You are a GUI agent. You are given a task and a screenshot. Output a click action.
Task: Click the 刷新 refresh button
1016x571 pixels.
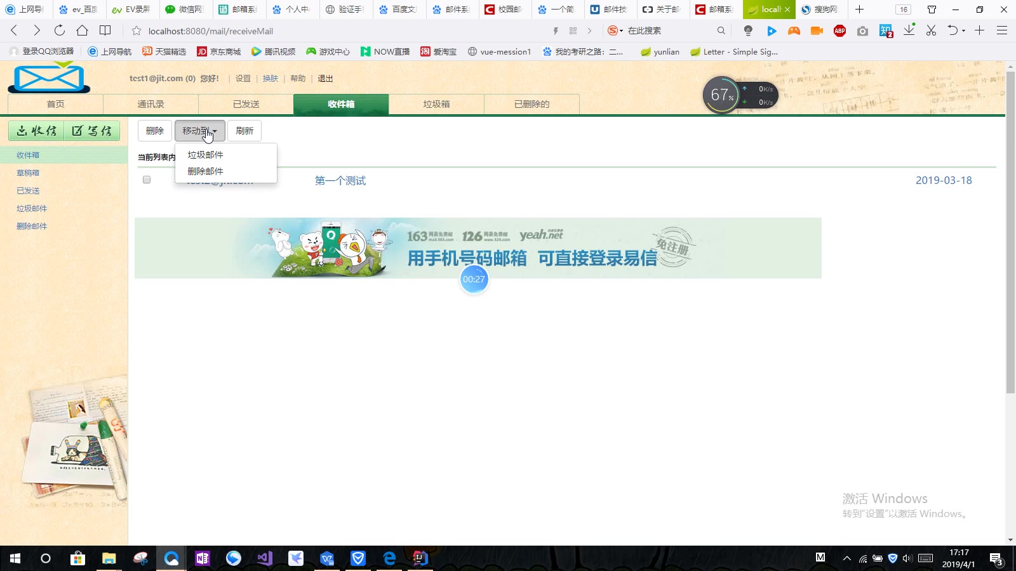tap(244, 131)
